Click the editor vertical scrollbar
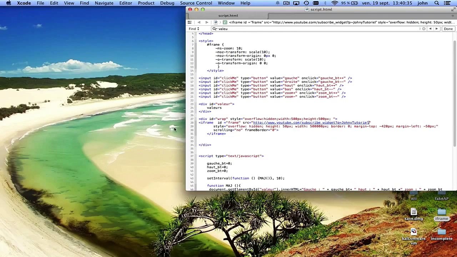 coord(455,93)
